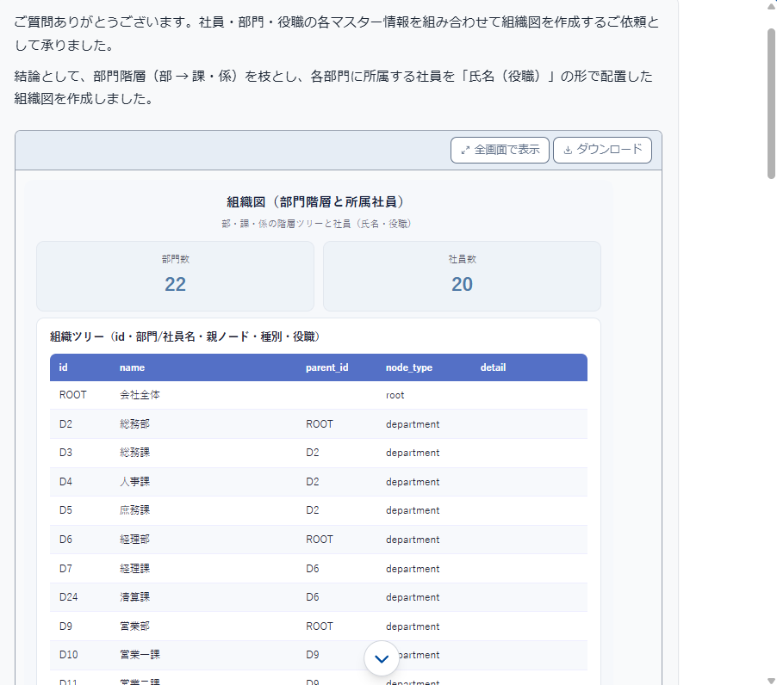Click the "detail" column header

493,367
